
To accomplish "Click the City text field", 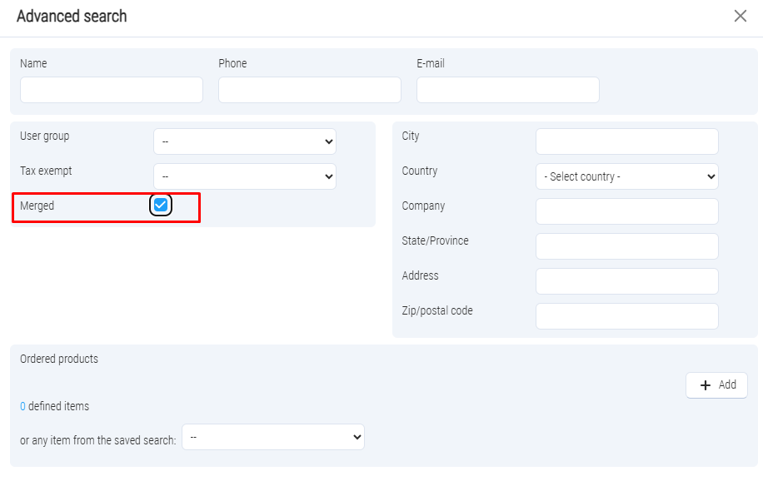I will [626, 141].
